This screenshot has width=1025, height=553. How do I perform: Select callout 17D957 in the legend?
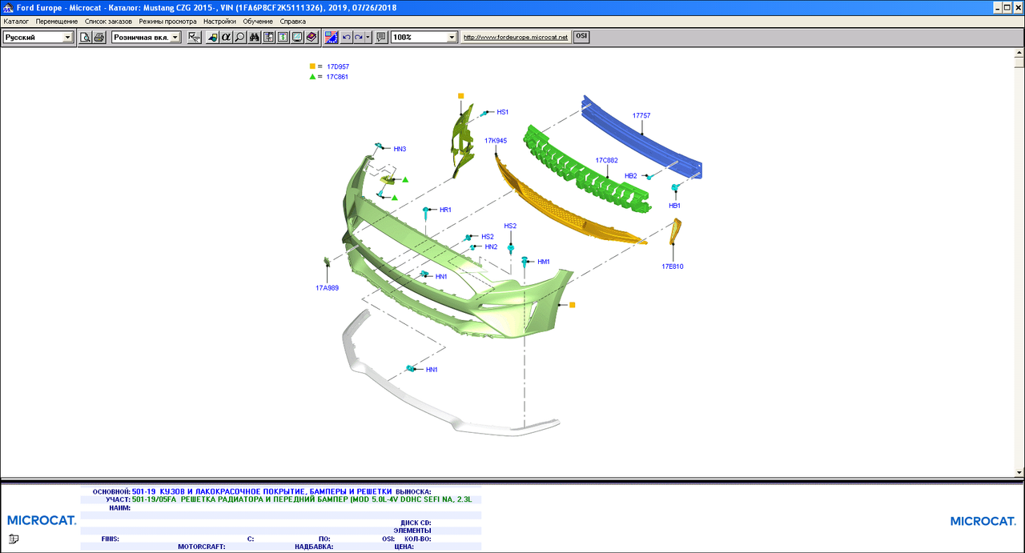(338, 66)
